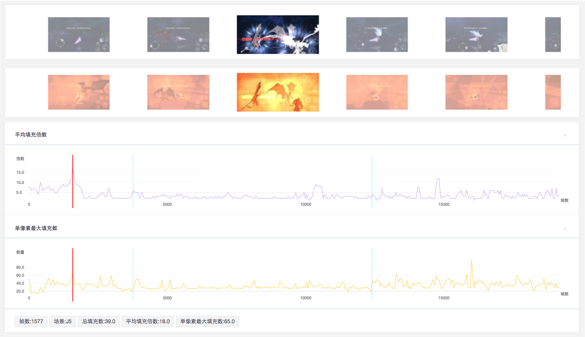Click the 15000 tick in 平均填充倍数 chart
This screenshot has height=337, width=585.
coord(444,204)
